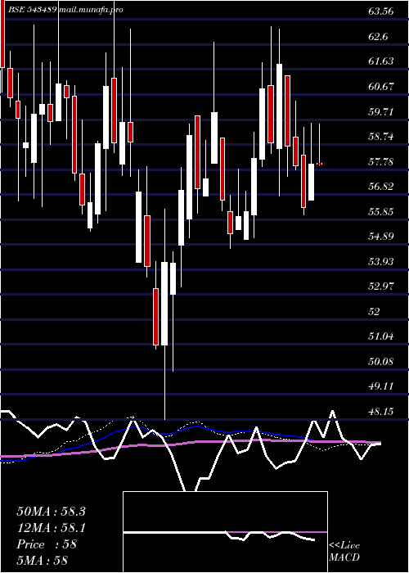The width and height of the screenshot is (409, 573).
Task: Select the 58.74 price axis label
Action: [x=381, y=137]
